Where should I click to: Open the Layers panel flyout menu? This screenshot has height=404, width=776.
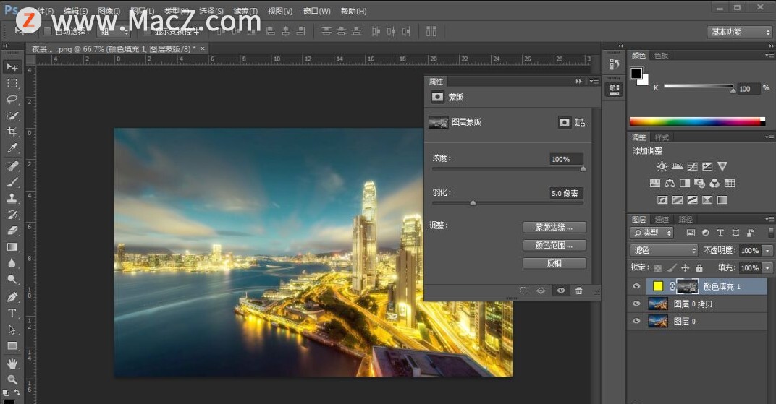coord(769,219)
